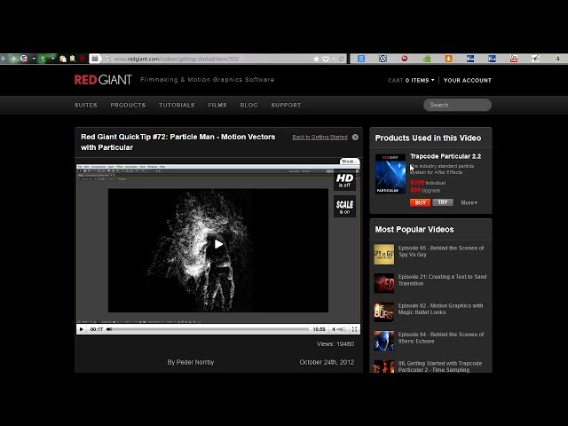Image resolution: width=568 pixels, height=426 pixels.
Task: Open Your Account link
Action: pos(468,81)
